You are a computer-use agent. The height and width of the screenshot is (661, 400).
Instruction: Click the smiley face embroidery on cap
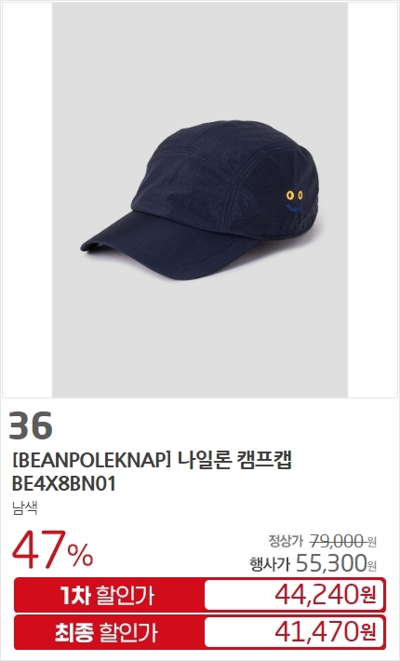(294, 201)
